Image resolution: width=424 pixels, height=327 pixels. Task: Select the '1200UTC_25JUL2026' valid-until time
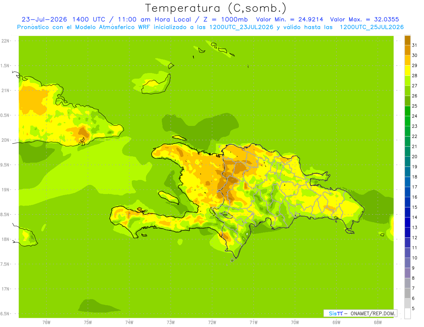tap(372, 27)
